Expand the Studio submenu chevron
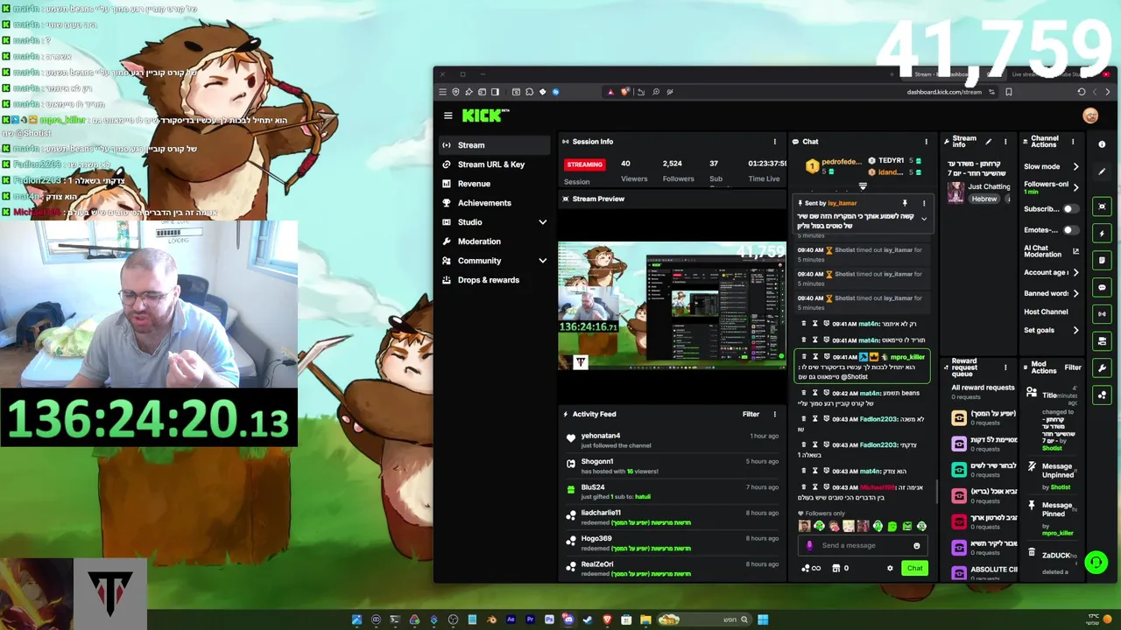The width and height of the screenshot is (1121, 630). pos(542,222)
